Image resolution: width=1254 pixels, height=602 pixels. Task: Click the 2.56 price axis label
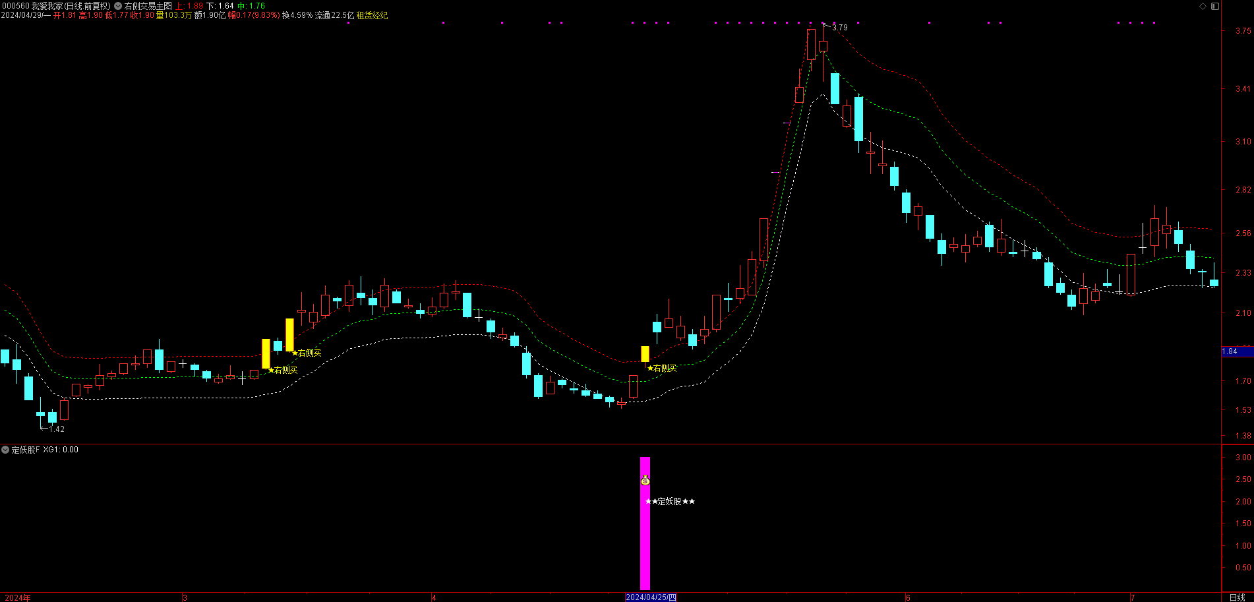[x=1243, y=233]
